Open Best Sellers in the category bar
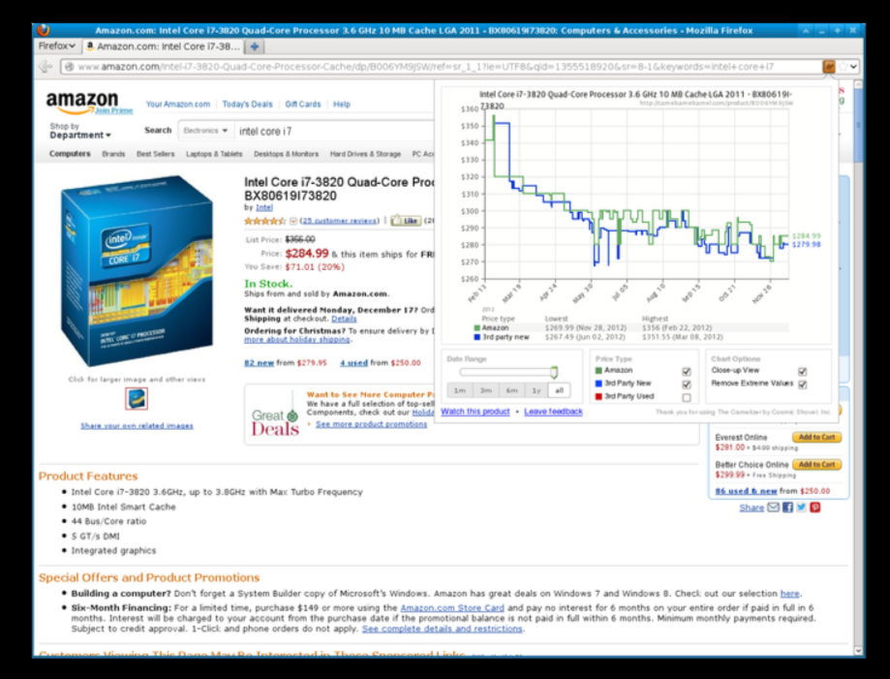This screenshot has height=679, width=890. (x=156, y=154)
